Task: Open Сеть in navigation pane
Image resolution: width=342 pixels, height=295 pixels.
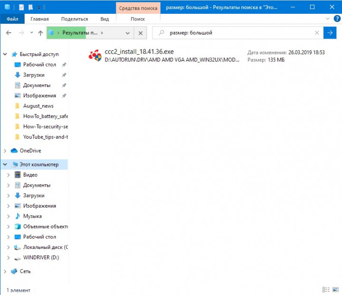Action: coord(25,271)
